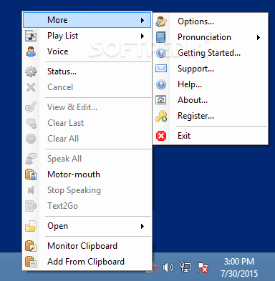This screenshot has height=281, width=275.
Task: Open the Getting Started menu item
Action: (x=210, y=53)
